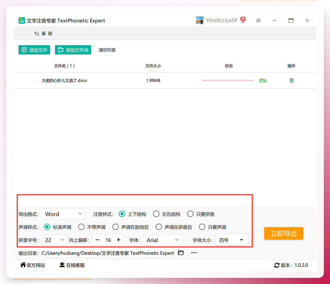Click the user avatar picture

click(x=199, y=20)
